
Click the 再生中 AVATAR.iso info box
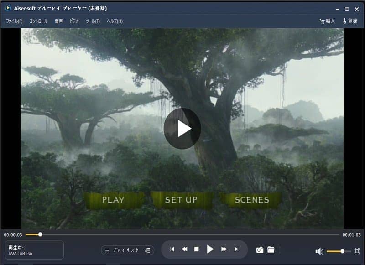pos(34,250)
